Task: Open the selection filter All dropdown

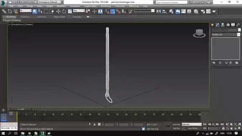Action: [x=25, y=11]
